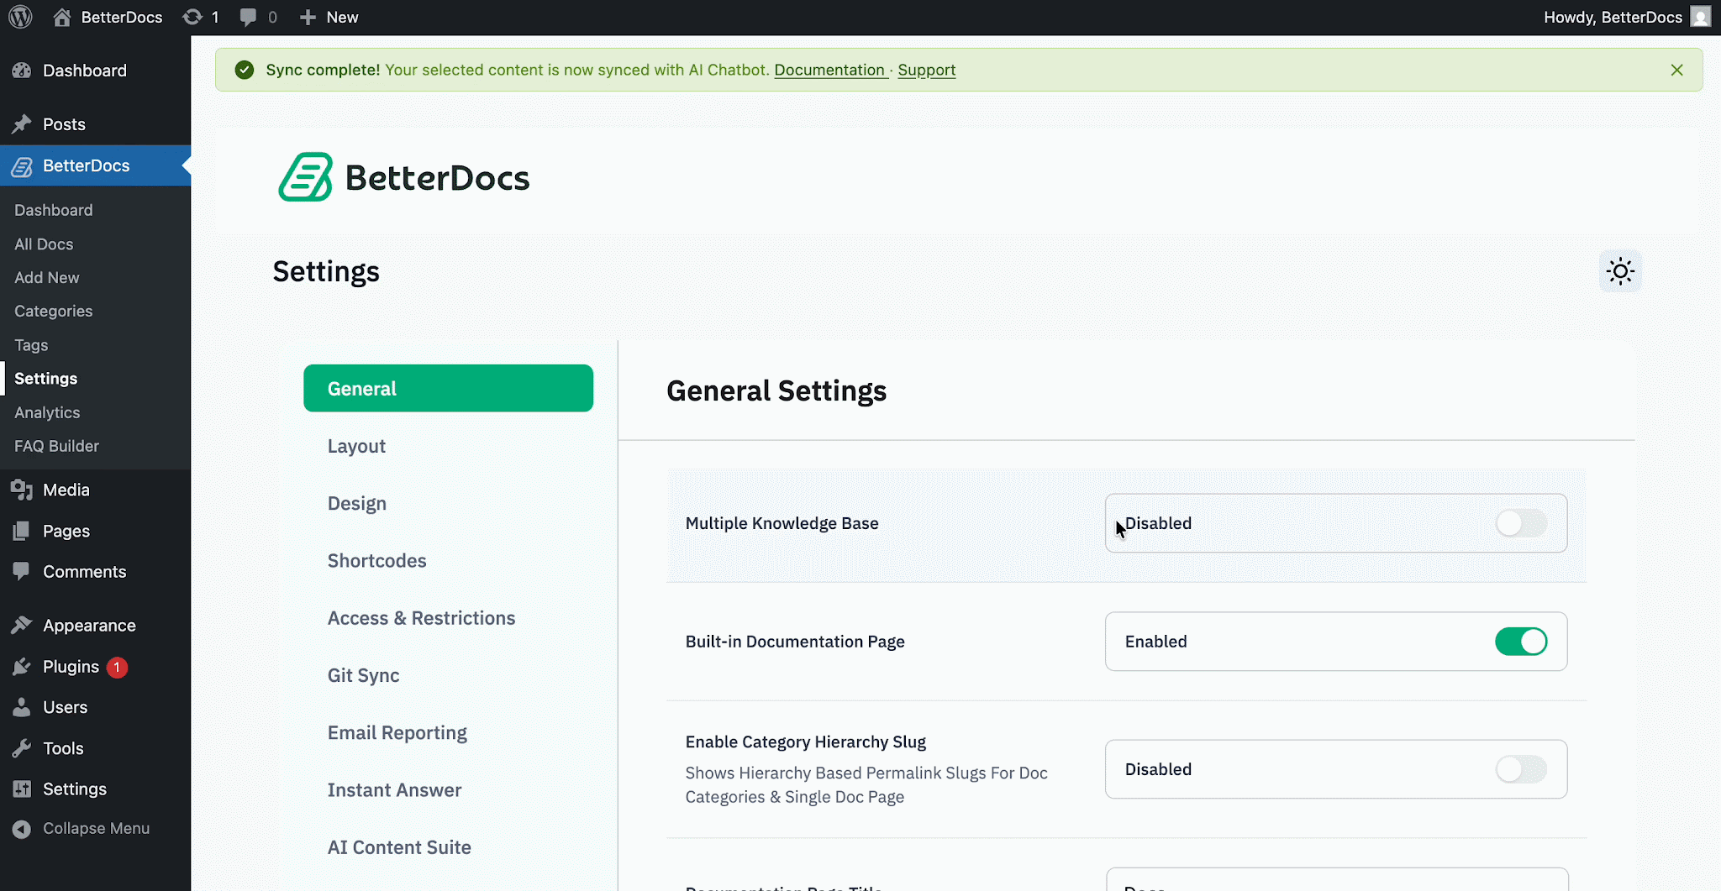Click the Comments icon in sidebar
The image size is (1721, 891).
click(22, 572)
